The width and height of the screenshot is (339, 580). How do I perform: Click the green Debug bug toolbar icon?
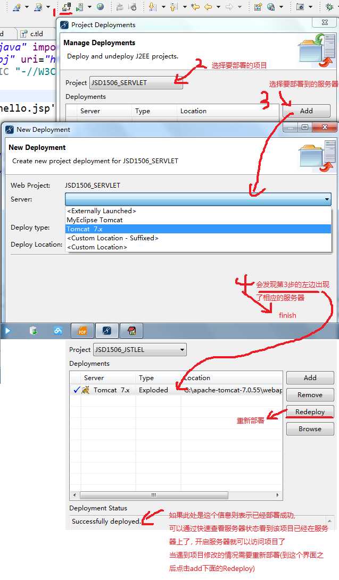[329, 7]
